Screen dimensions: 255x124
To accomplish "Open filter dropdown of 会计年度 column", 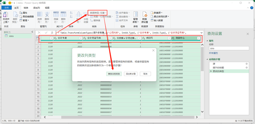I will coord(81,38).
